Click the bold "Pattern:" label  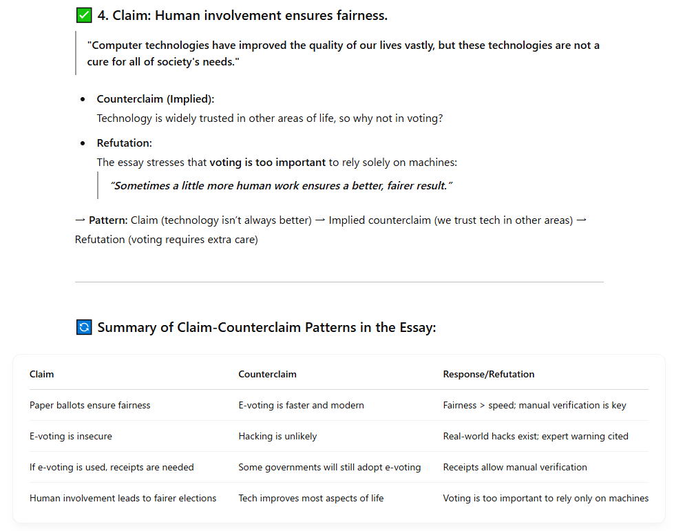pyautogui.click(x=108, y=220)
